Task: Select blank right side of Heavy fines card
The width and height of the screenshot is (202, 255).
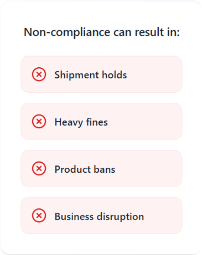Action: coord(148,122)
